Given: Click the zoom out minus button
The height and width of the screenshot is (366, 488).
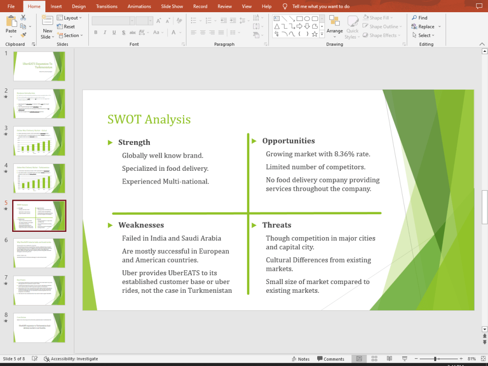Looking at the screenshot, I should 416,359.
